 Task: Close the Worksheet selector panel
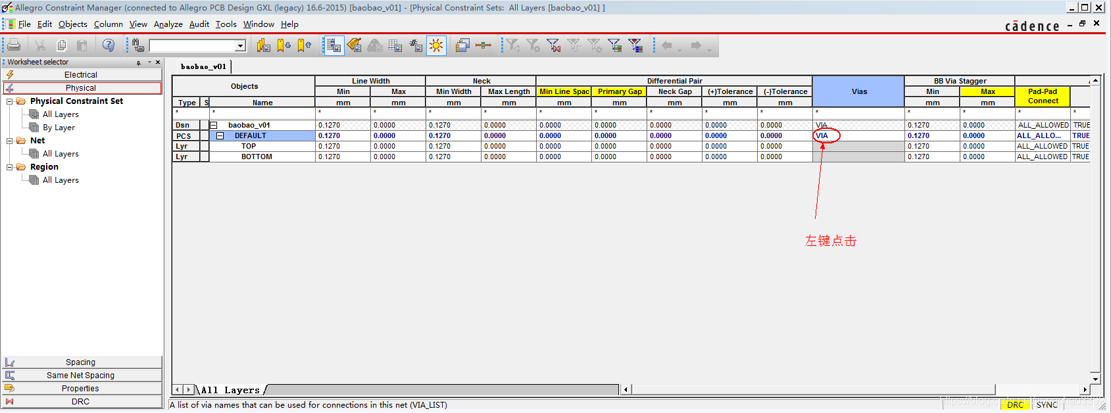coord(158,62)
